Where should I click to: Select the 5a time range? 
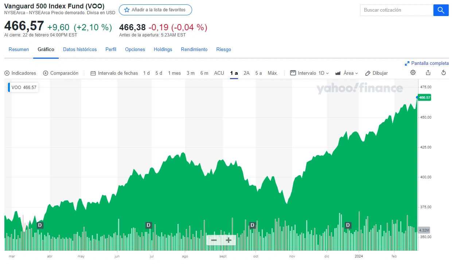[258, 73]
